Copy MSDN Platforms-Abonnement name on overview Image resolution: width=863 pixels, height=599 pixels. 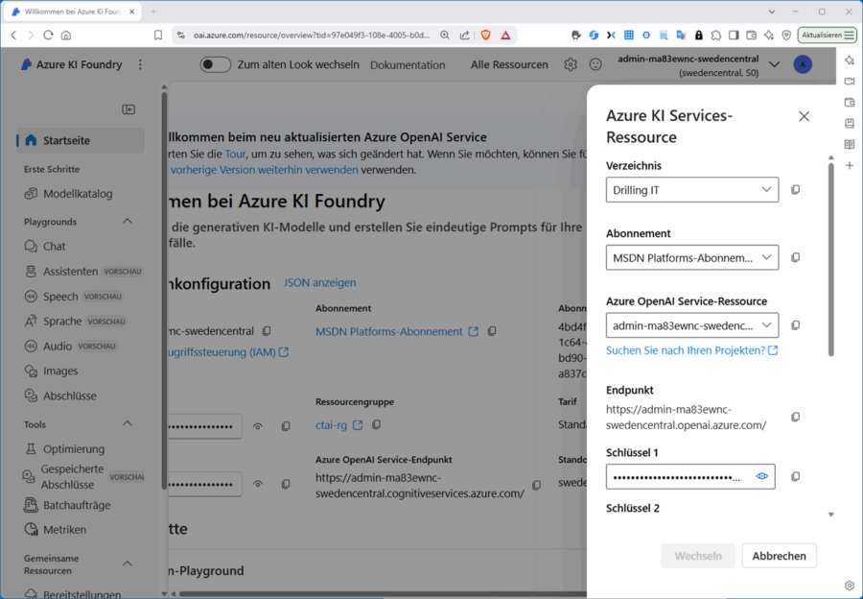coord(492,331)
